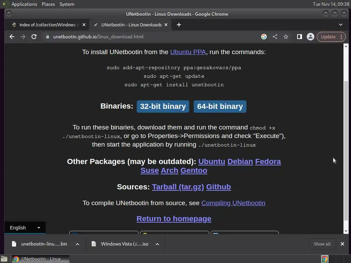Click the page vertical scrollbar thumb

(x=346, y=151)
